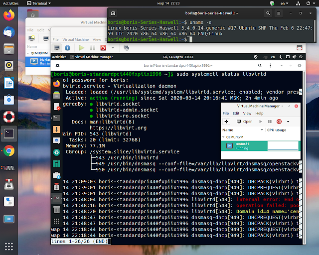Screen dimensions: 319x255
Task: Open the snapshots manager toolbar icon
Action: coord(126,48)
